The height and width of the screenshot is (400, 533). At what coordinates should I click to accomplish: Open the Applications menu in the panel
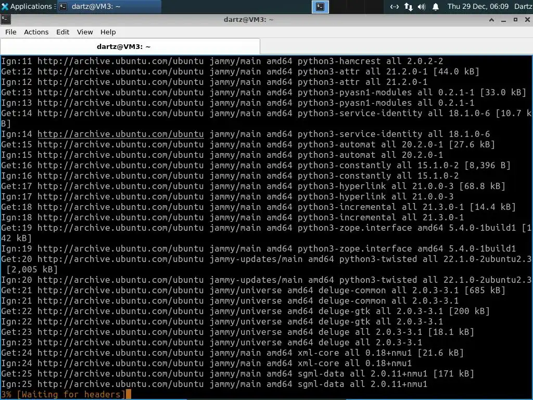(x=27, y=6)
